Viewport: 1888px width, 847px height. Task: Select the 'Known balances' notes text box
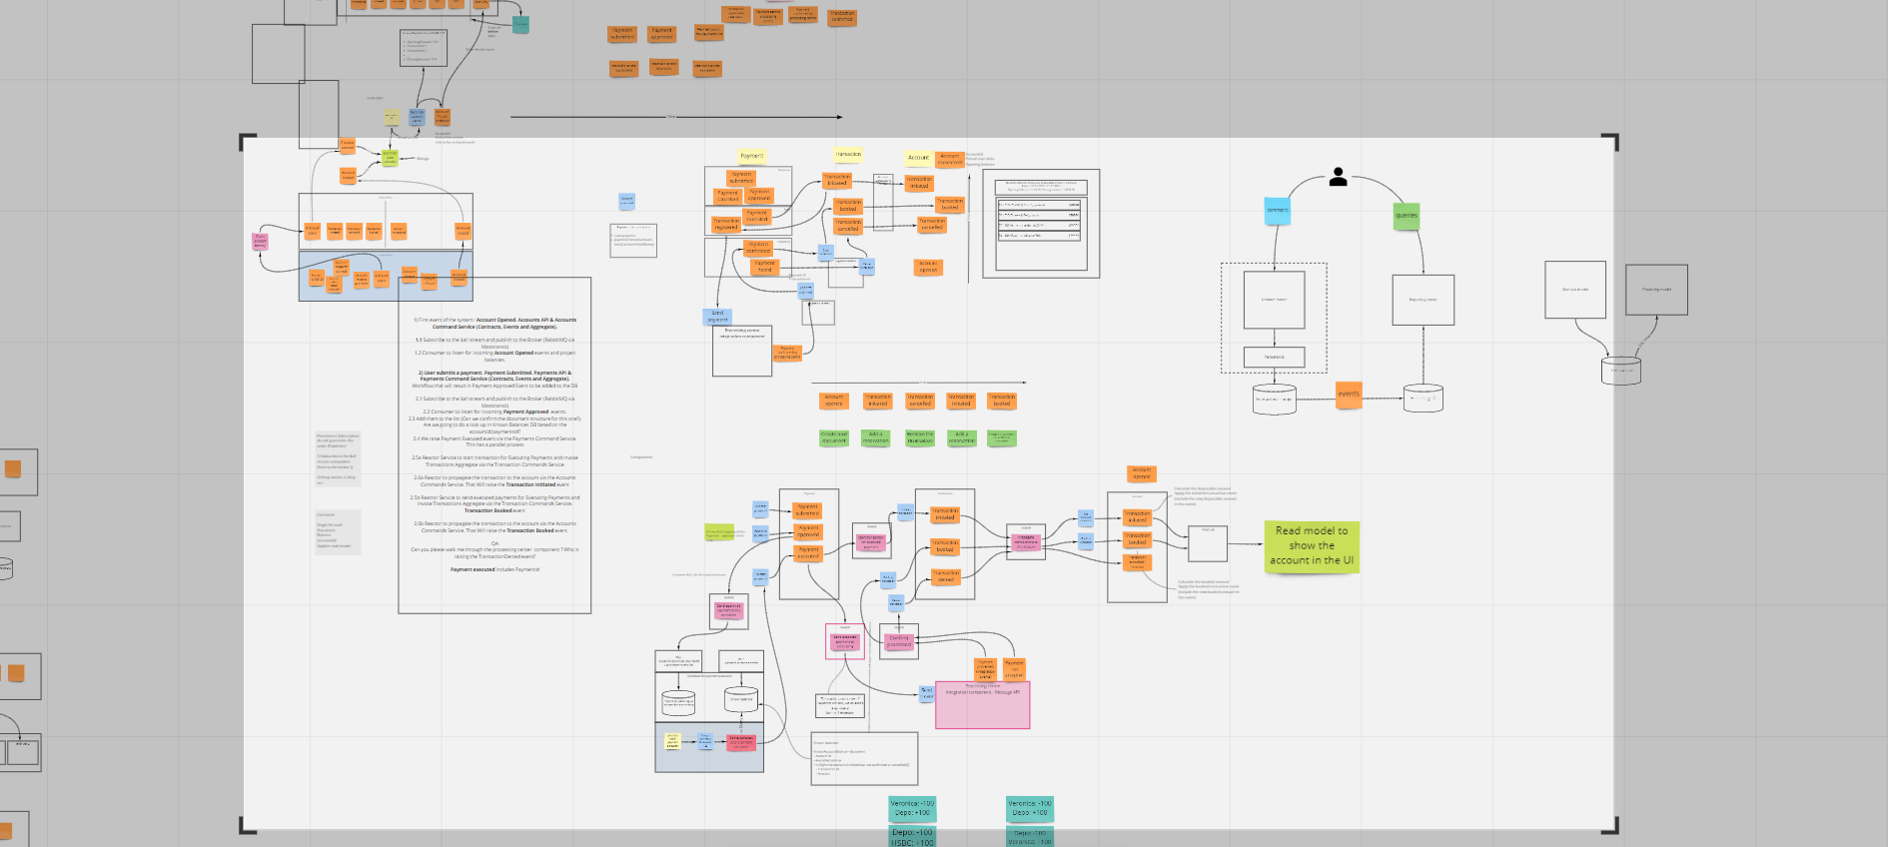coord(865,758)
